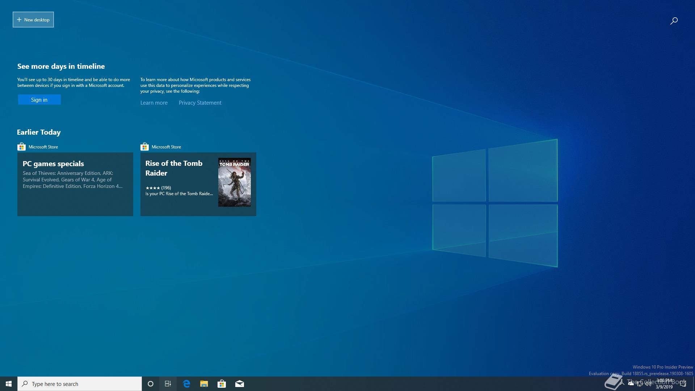Launch Microsoft Edge from the taskbar
695x391 pixels.
(186, 384)
